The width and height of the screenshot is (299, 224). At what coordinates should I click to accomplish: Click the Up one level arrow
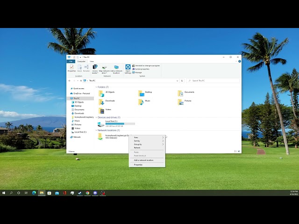pos(81,81)
